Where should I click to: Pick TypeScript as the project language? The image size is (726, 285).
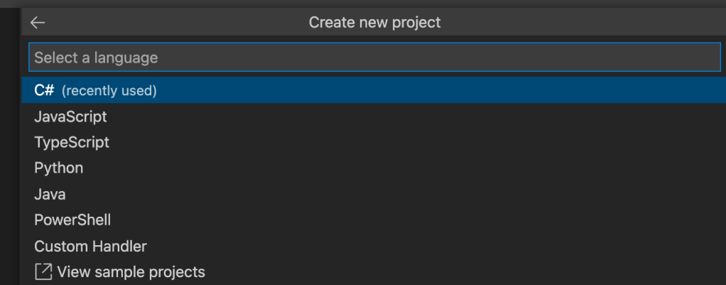pos(72,142)
